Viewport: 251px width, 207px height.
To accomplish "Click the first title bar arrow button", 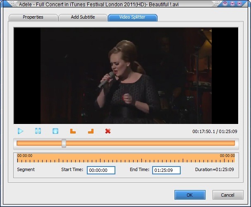I will point(225,3).
